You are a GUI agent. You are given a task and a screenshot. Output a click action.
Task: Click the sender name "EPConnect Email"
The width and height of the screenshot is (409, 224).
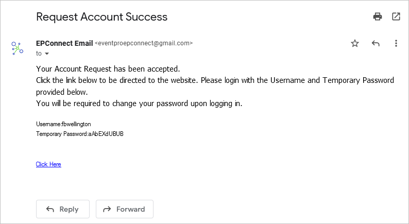(x=64, y=43)
